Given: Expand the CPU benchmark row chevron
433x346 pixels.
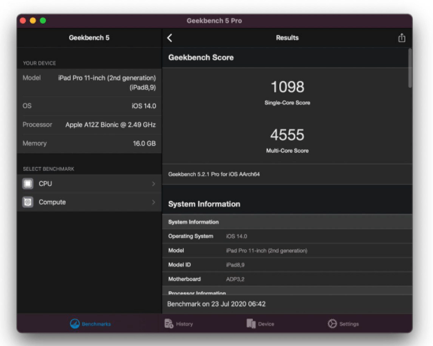Looking at the screenshot, I should tap(154, 184).
